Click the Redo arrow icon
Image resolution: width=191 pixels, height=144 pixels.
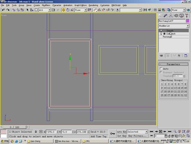click(8, 10)
